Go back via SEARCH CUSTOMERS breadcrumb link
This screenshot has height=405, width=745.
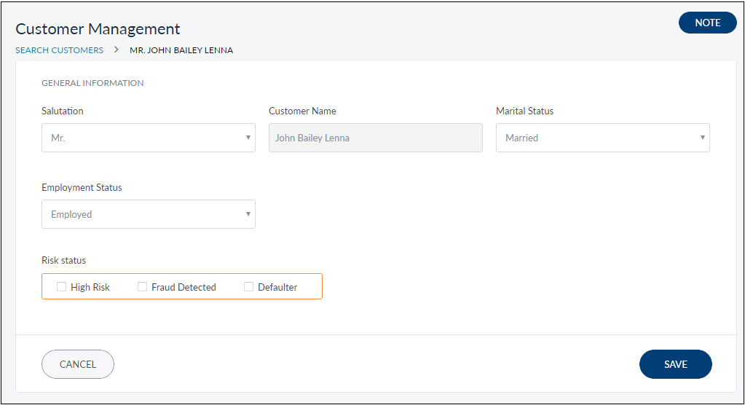pos(59,50)
